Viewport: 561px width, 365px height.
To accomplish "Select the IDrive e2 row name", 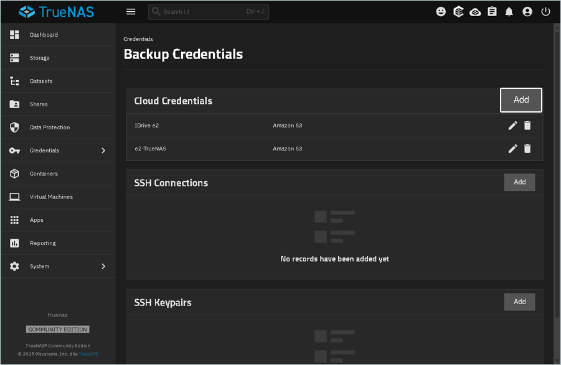I will (147, 126).
